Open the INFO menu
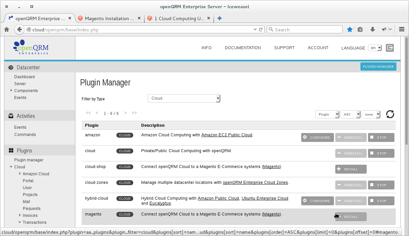 coord(207,48)
